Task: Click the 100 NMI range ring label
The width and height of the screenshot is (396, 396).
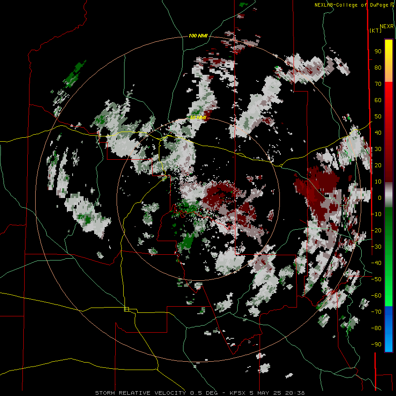Action: click(198, 36)
